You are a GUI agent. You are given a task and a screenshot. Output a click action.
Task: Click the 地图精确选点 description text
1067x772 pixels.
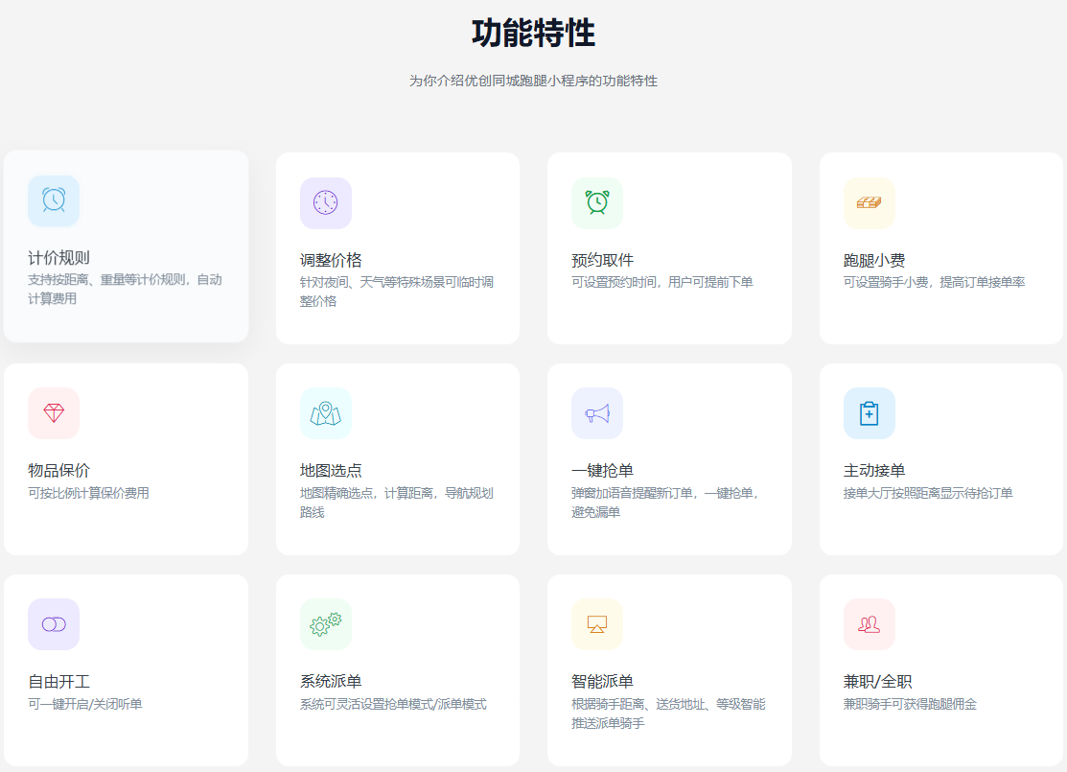[x=396, y=503]
